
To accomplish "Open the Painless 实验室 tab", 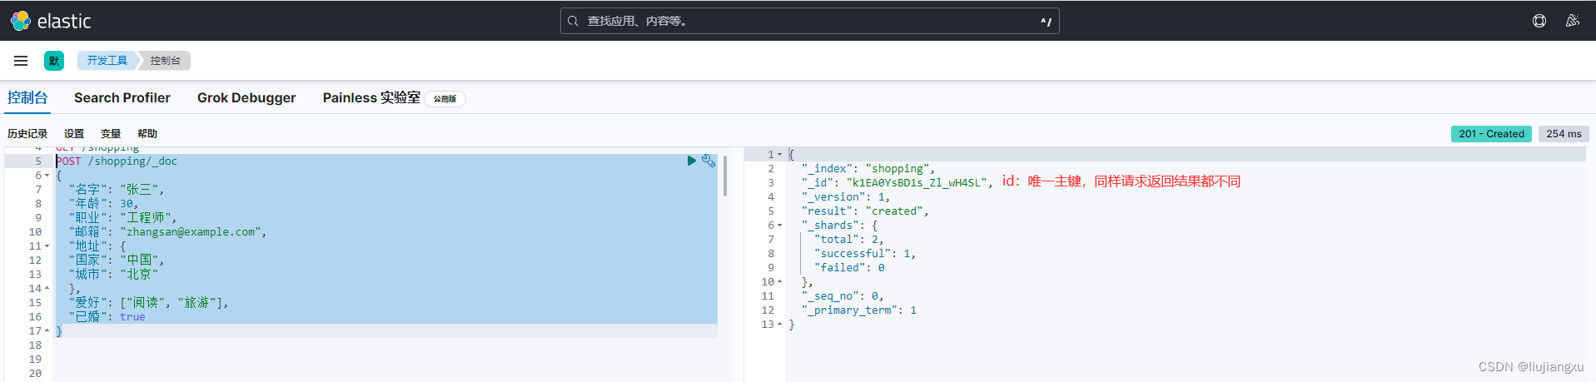I will click(371, 97).
